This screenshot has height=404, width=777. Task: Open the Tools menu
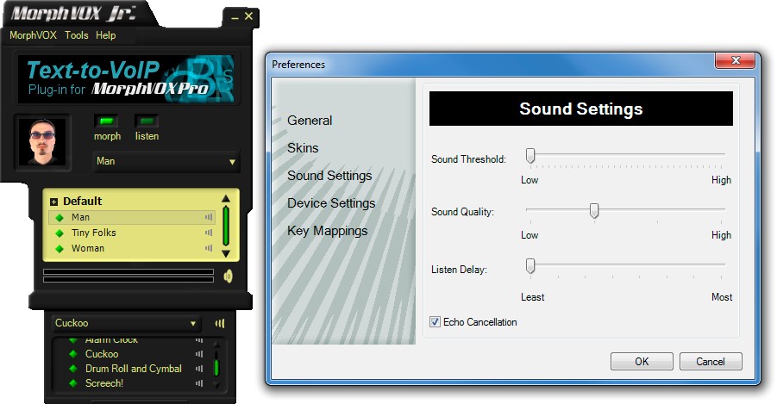point(76,35)
